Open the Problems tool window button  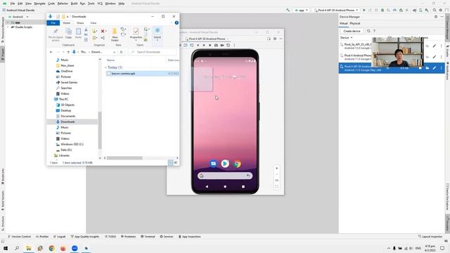pos(128,237)
